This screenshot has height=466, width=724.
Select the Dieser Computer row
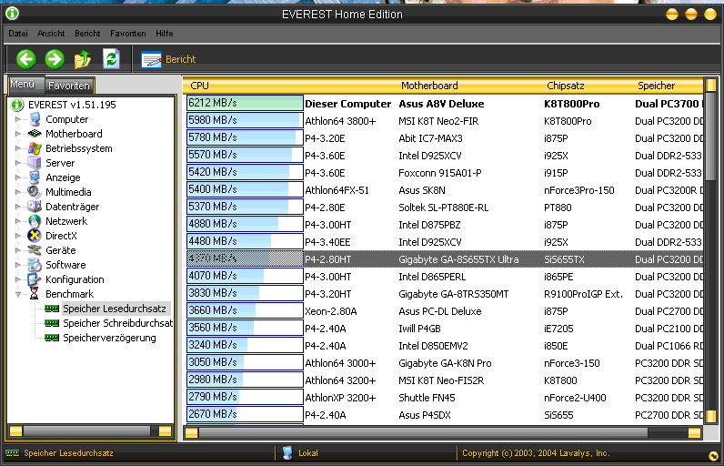coord(445,104)
